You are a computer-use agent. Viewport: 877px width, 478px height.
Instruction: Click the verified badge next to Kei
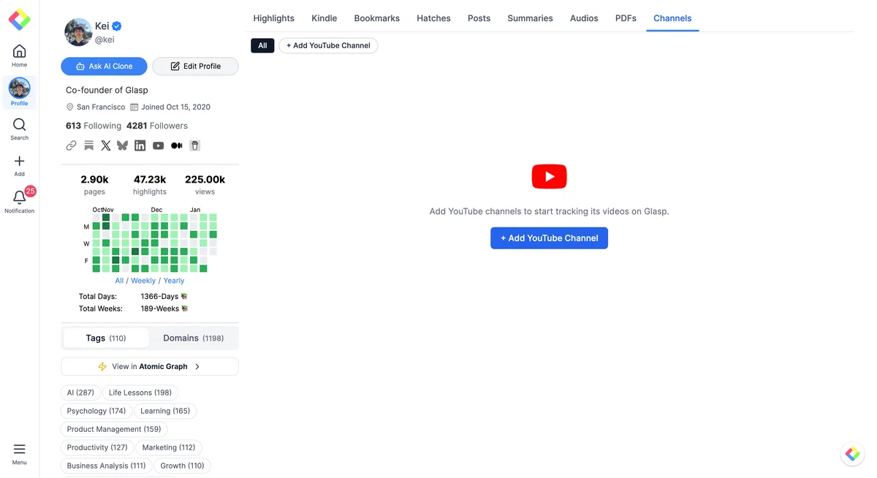[116, 26]
